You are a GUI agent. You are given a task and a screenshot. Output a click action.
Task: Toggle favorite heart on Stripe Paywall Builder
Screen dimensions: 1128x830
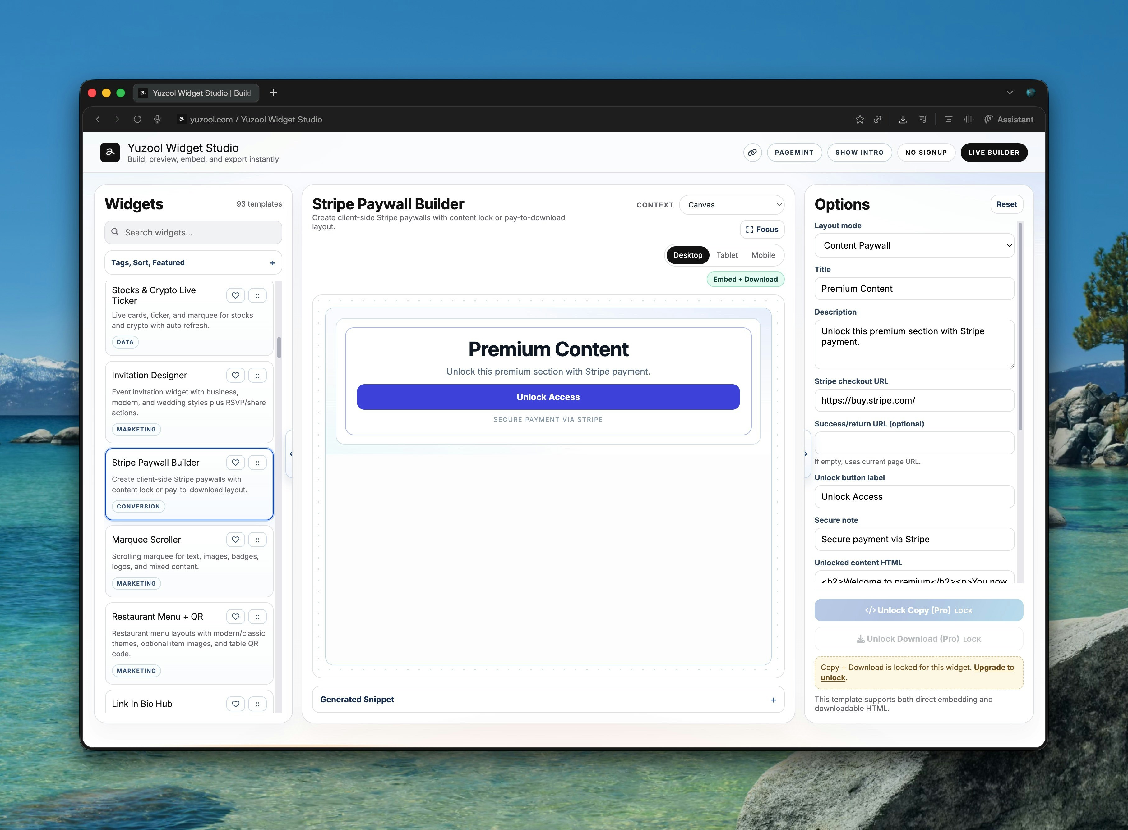tap(235, 463)
